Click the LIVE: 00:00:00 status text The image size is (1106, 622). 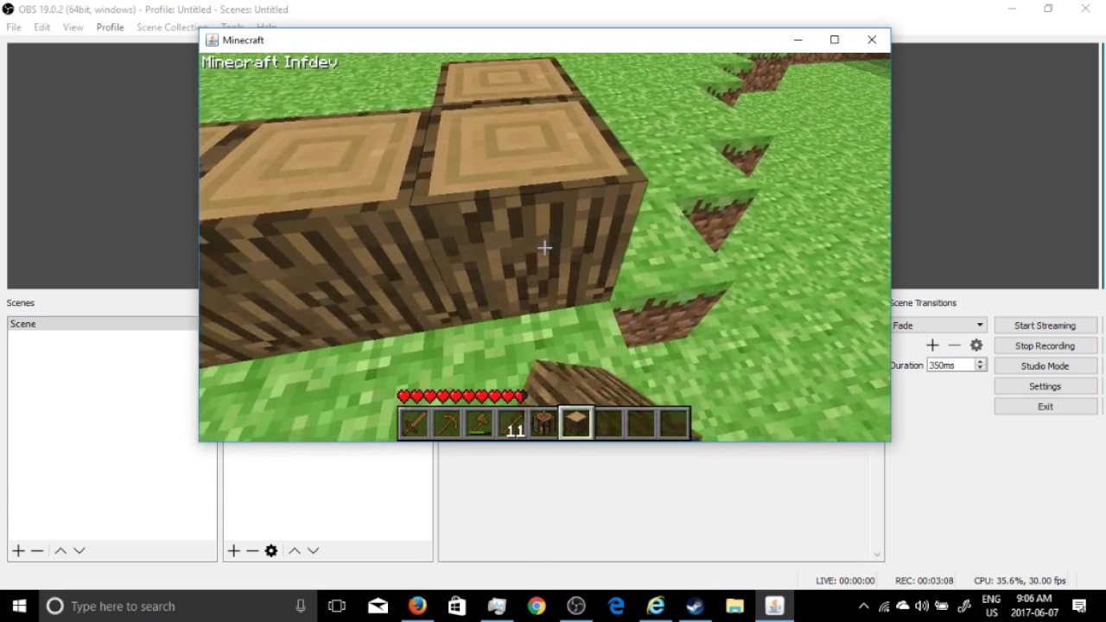(x=845, y=581)
